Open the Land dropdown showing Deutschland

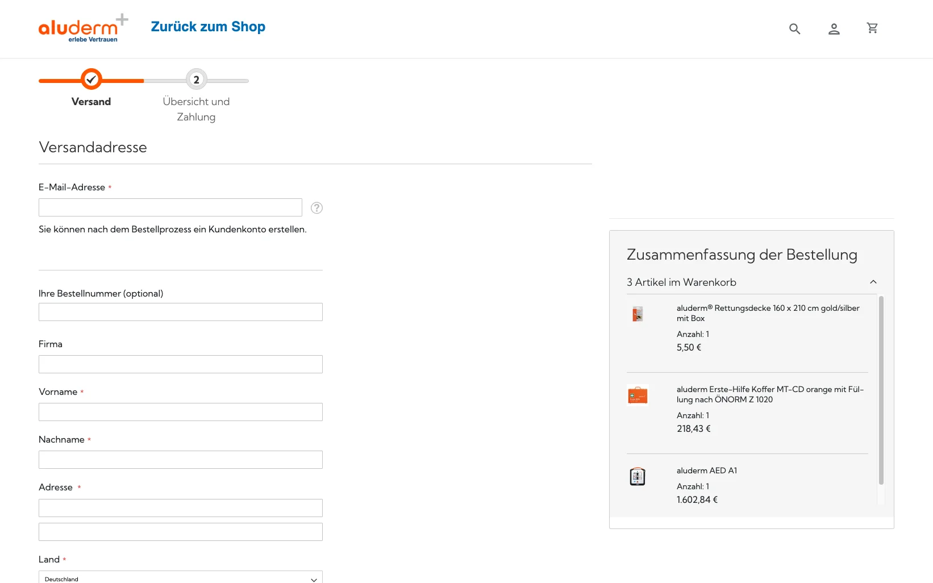click(x=181, y=578)
